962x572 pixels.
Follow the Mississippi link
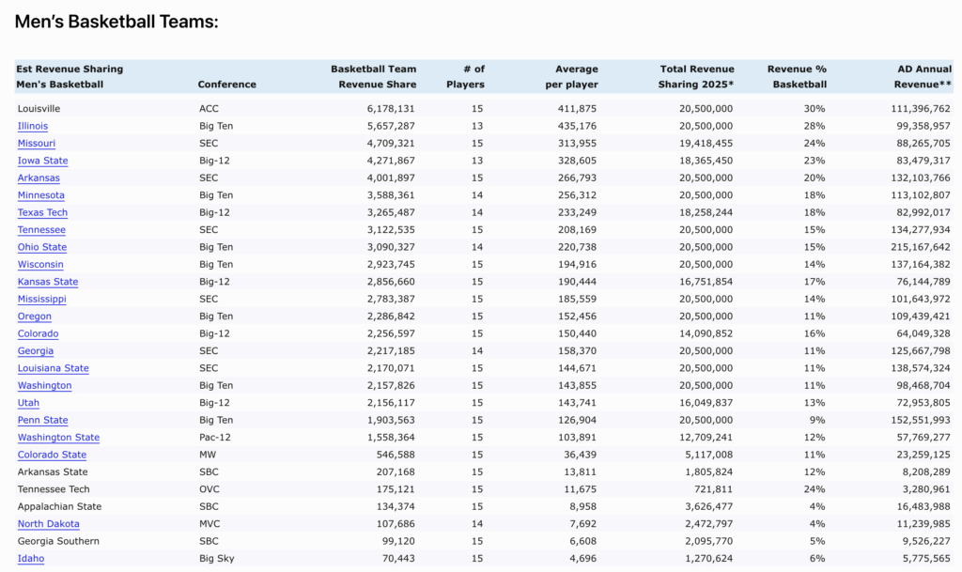click(x=42, y=299)
